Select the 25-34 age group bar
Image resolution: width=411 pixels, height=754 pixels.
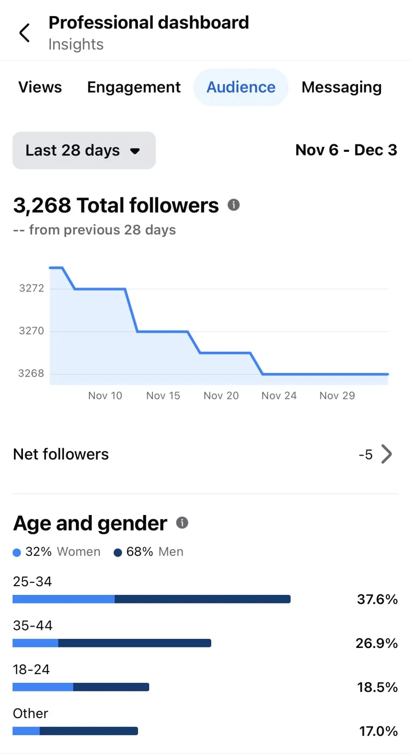(x=151, y=599)
